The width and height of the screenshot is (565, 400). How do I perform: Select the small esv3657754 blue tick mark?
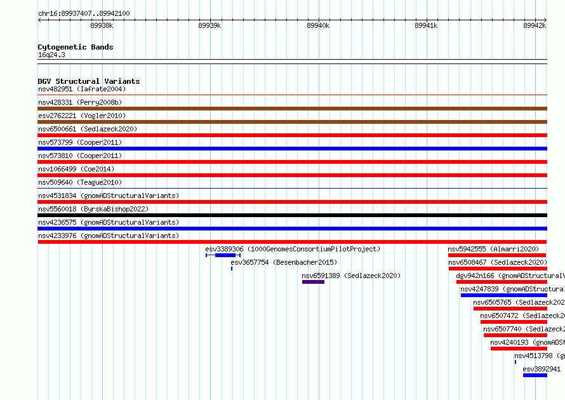(x=232, y=269)
